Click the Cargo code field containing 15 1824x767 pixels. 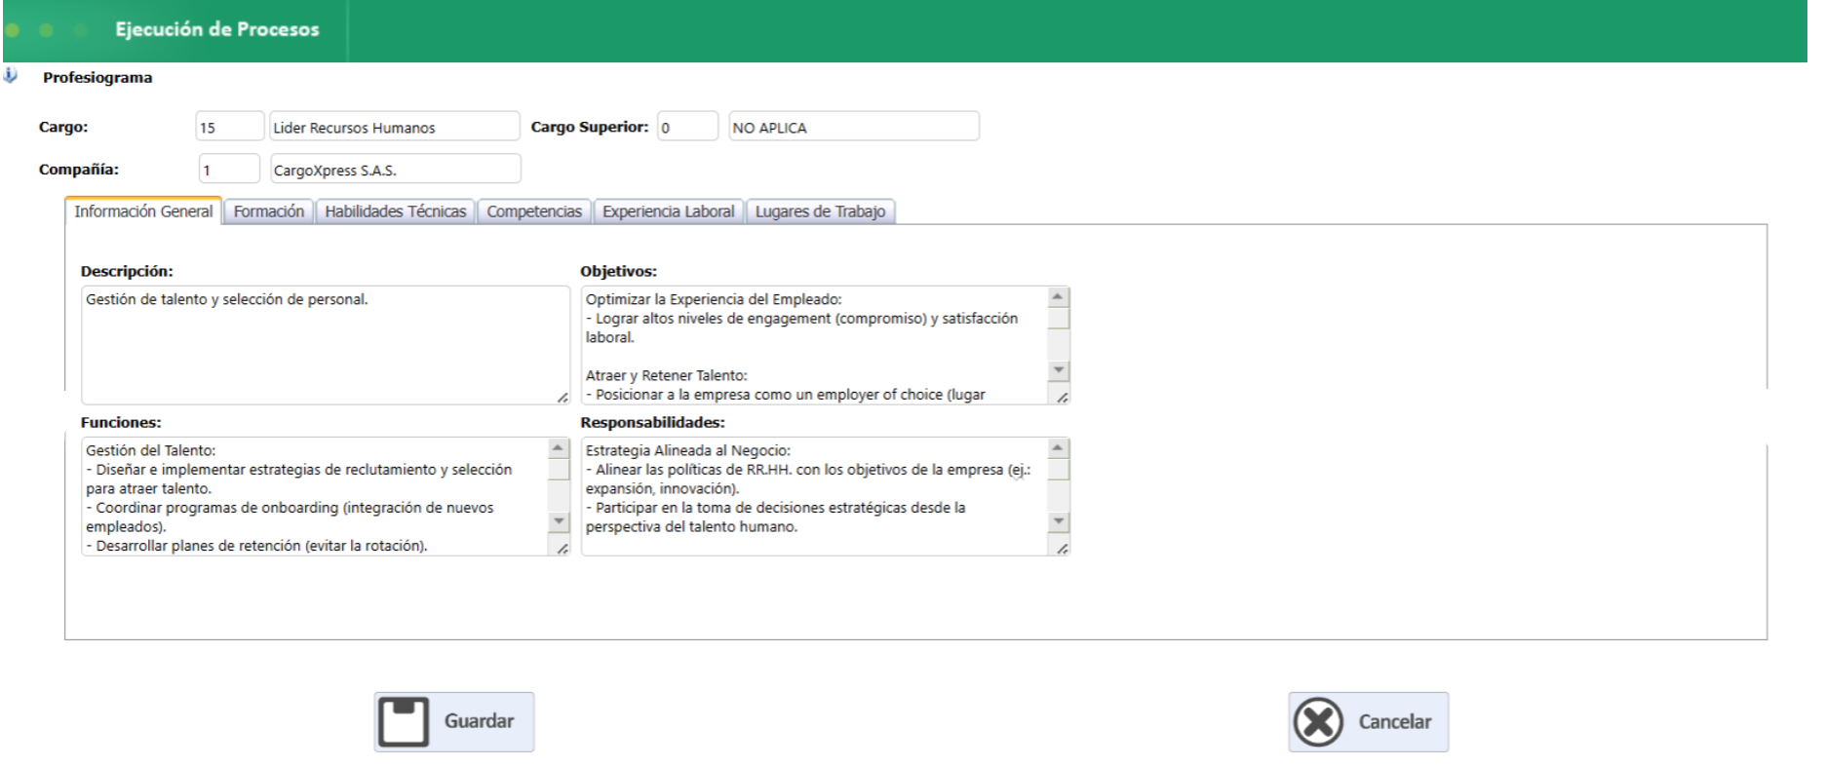tap(230, 127)
